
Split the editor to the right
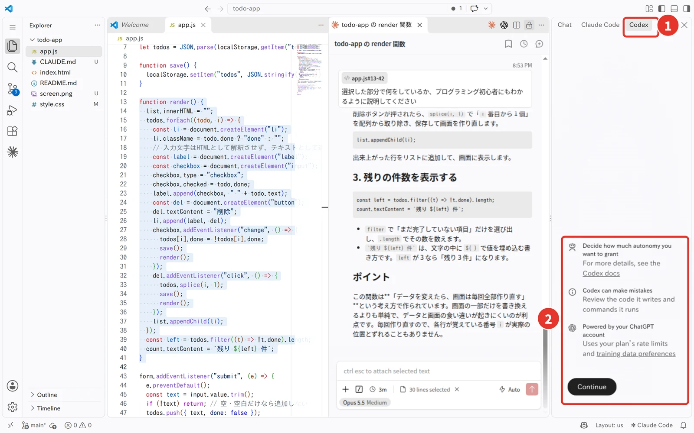(517, 25)
